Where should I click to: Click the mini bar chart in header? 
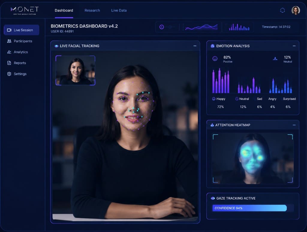click(239, 27)
